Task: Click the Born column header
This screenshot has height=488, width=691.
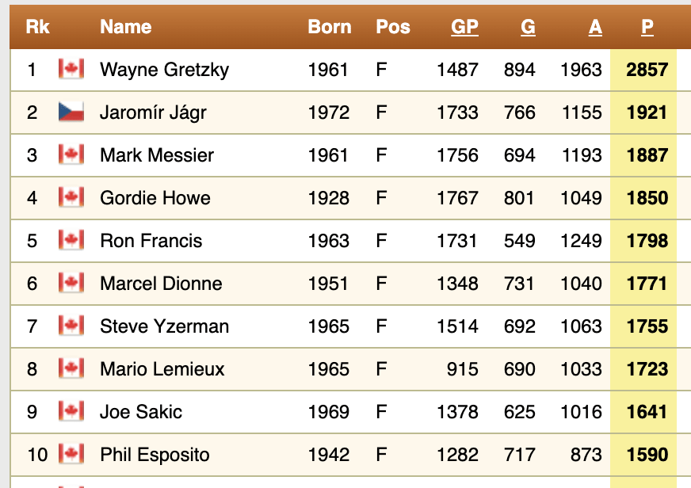Action: coord(330,27)
